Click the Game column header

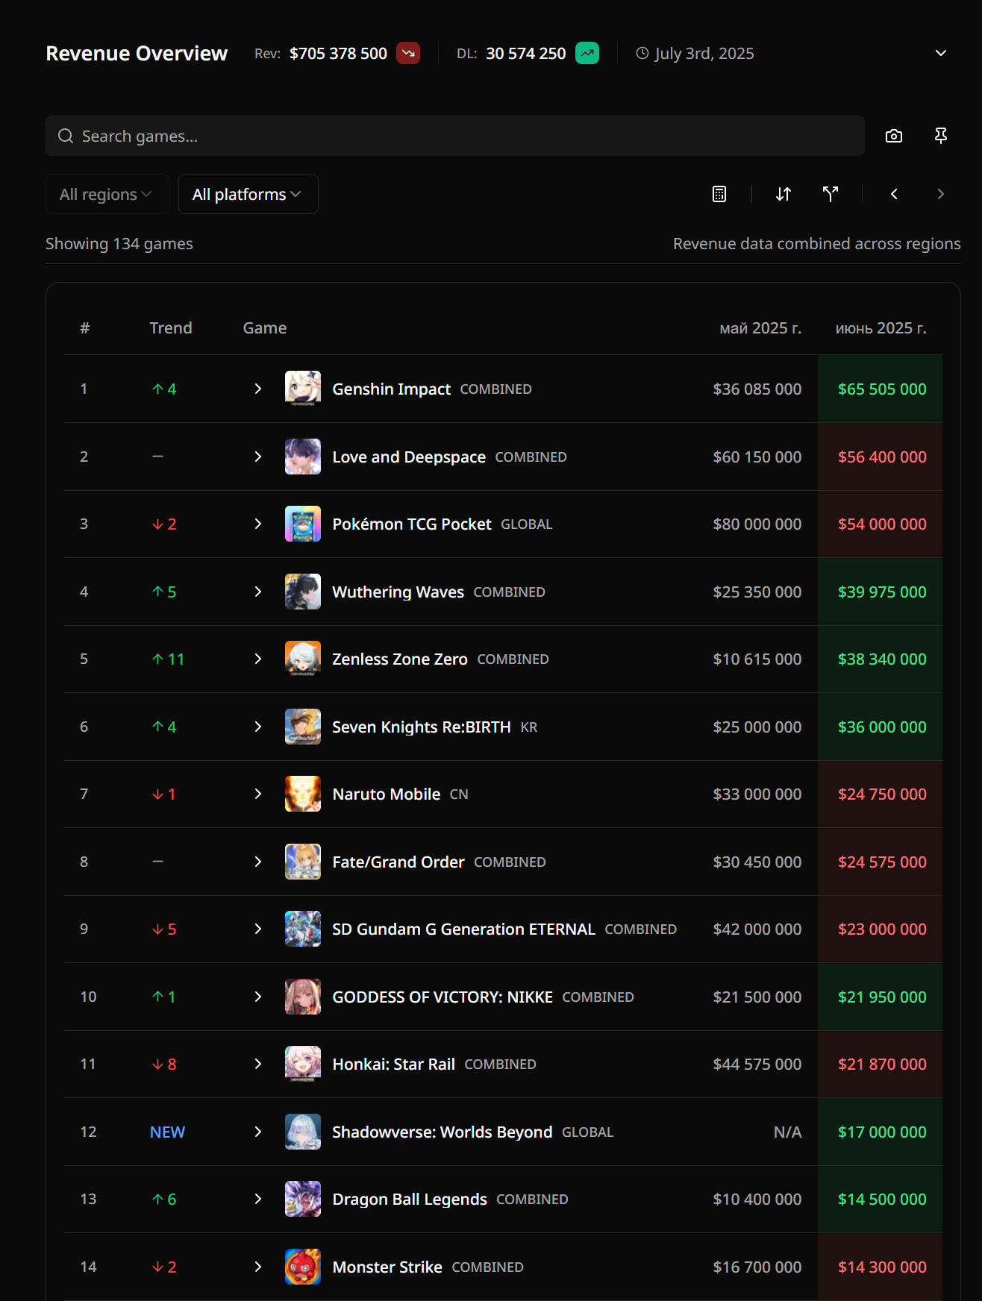pyautogui.click(x=265, y=328)
